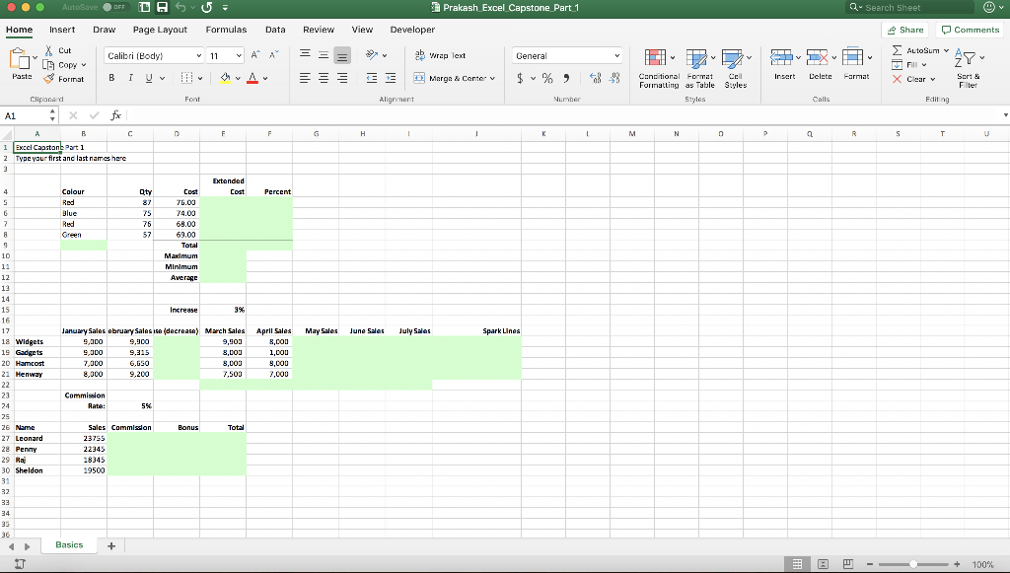This screenshot has height=573, width=1010.
Task: Click the Copy icon
Action: (48, 64)
